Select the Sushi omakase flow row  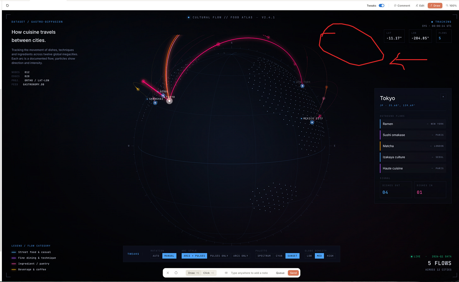[413, 135]
